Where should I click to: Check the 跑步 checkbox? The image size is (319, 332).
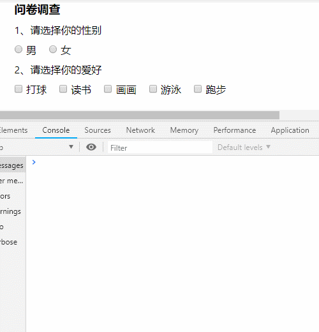198,89
